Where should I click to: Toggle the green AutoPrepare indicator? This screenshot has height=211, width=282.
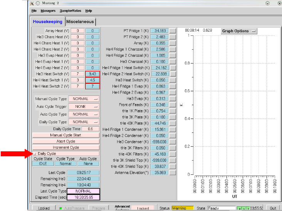(61, 208)
